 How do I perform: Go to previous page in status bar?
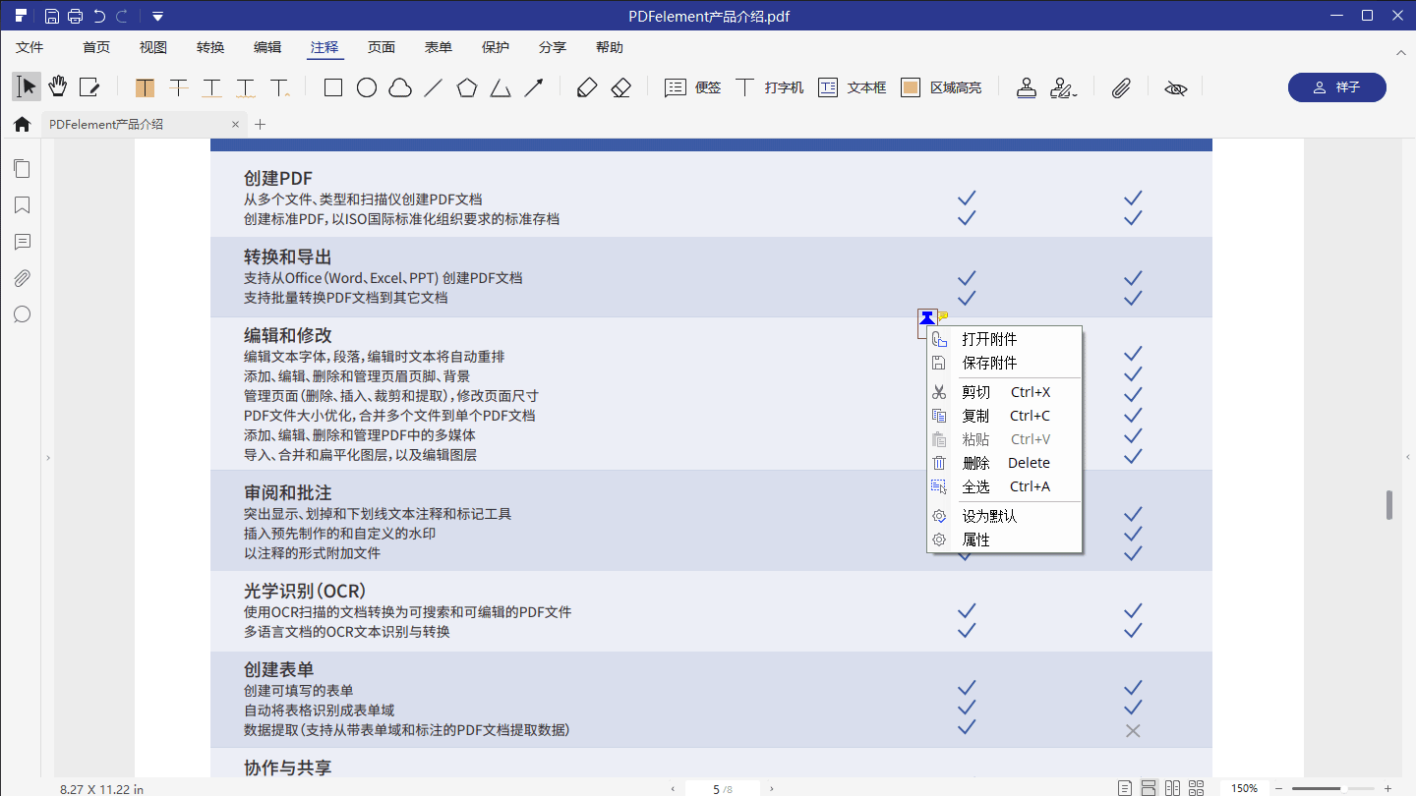coord(673,788)
